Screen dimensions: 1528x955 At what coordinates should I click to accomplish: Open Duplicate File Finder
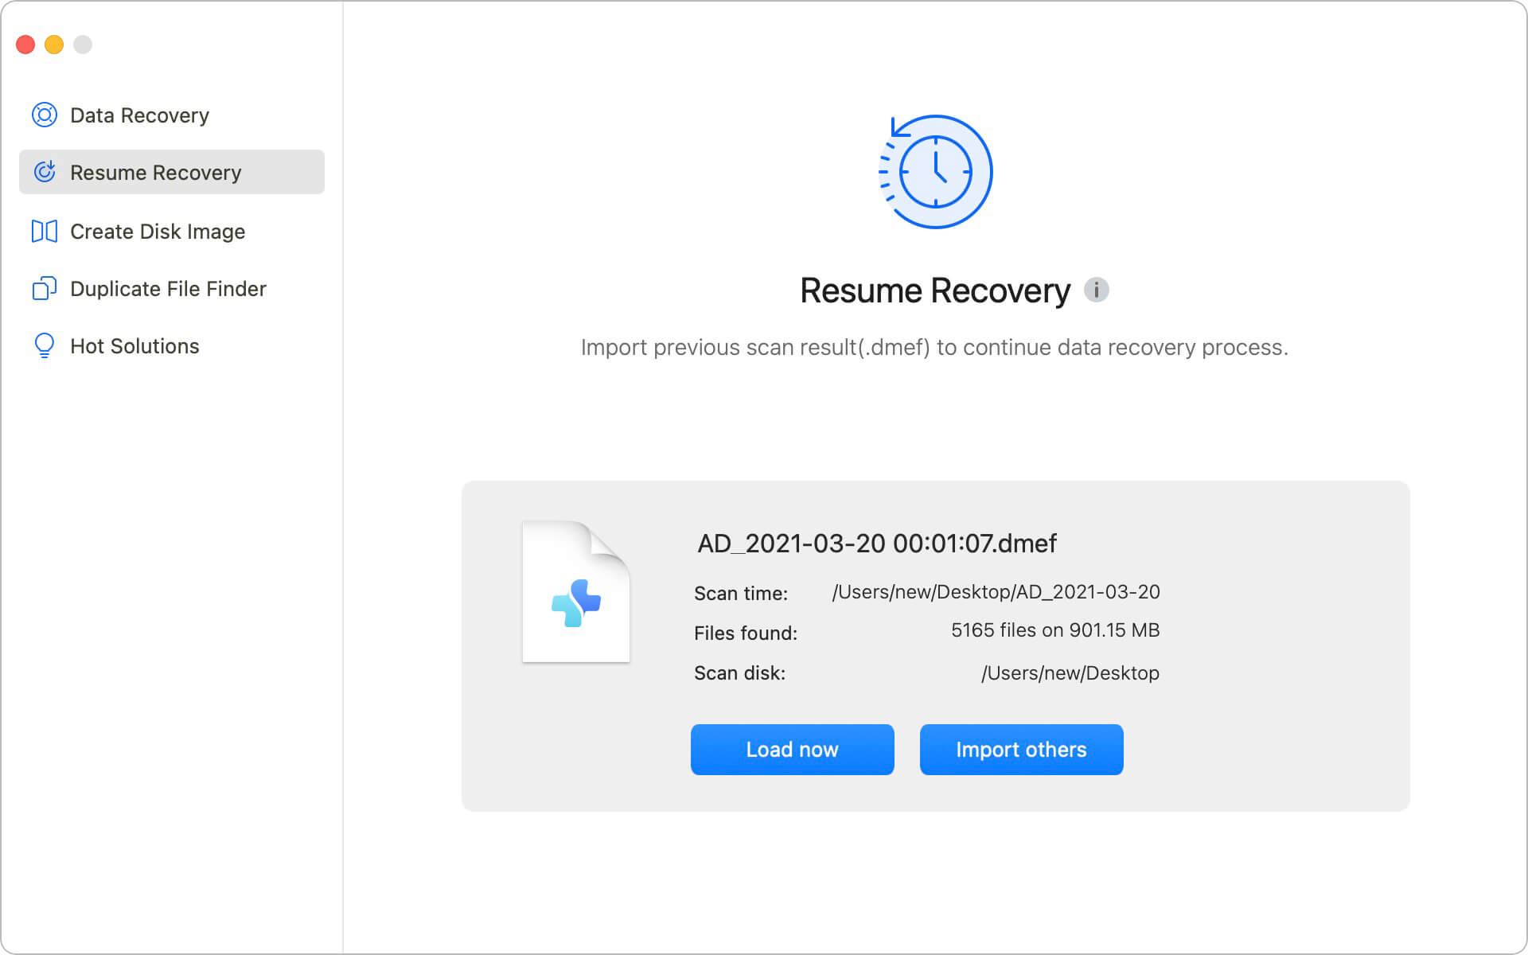click(x=172, y=289)
